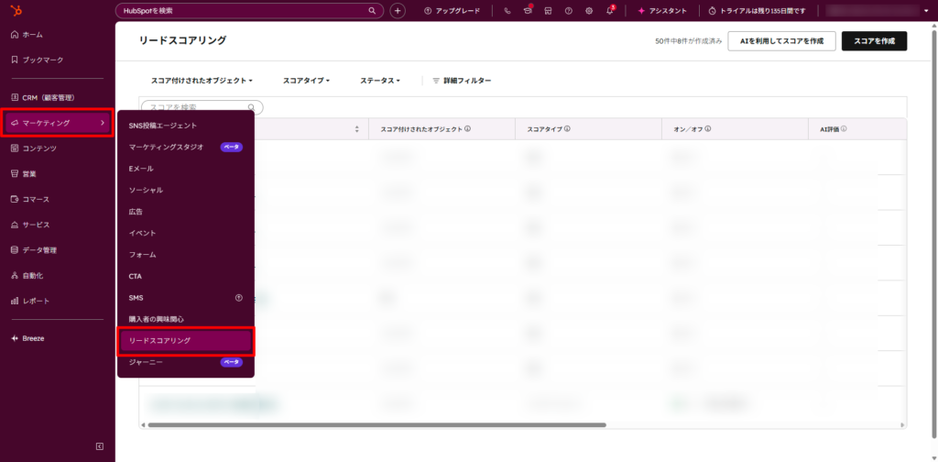938x462 pixels.
Task: Click the table's horizontal scrollbar thumb
Action: 376,425
